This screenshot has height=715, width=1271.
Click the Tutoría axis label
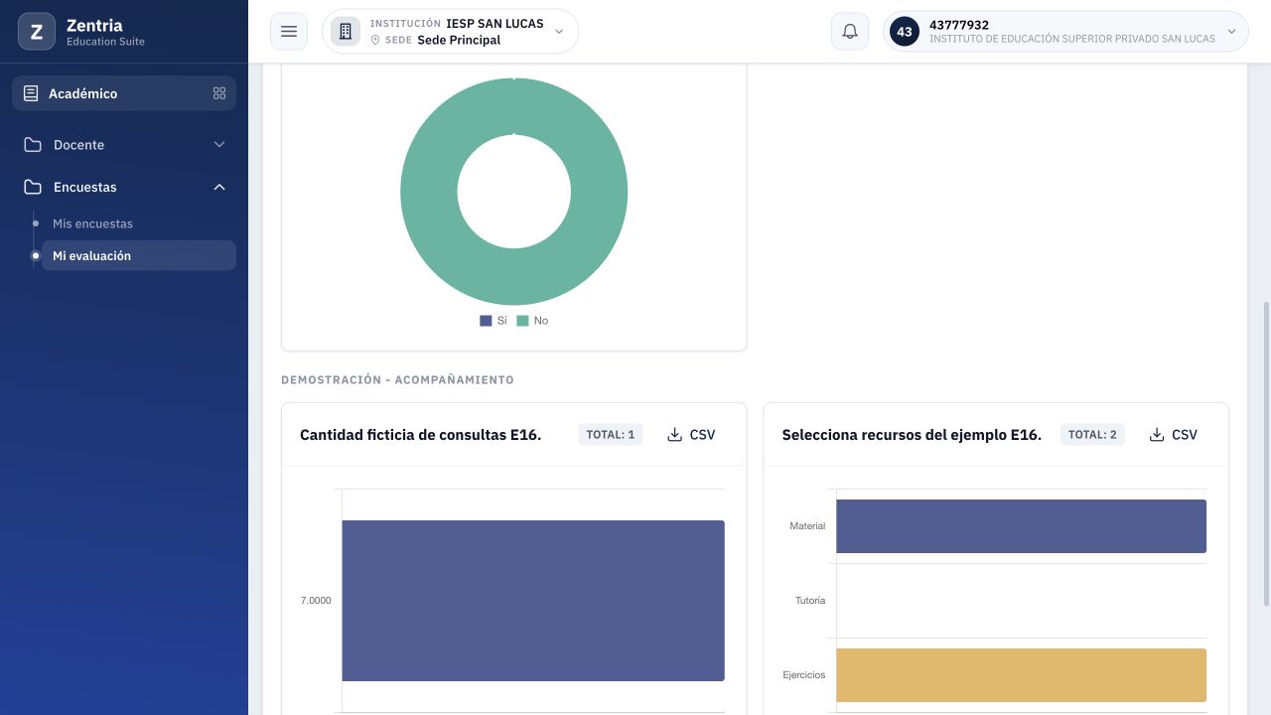810,601
